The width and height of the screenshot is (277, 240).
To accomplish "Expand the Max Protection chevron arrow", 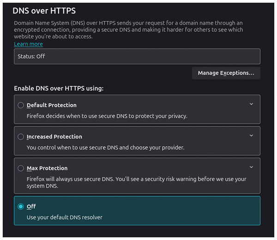I will [x=251, y=167].
